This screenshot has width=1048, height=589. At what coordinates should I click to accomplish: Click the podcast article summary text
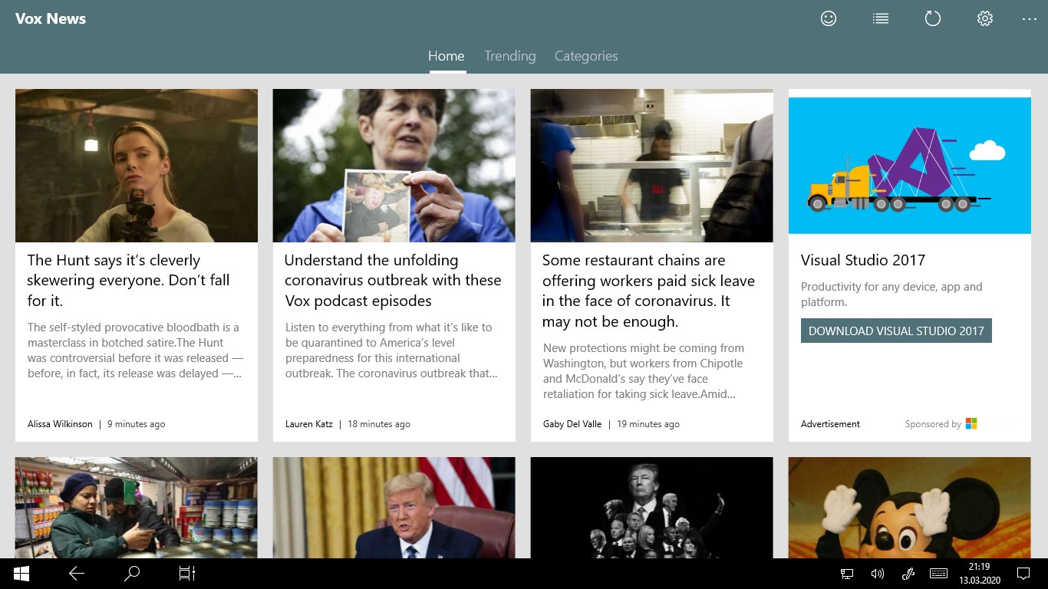(x=392, y=350)
